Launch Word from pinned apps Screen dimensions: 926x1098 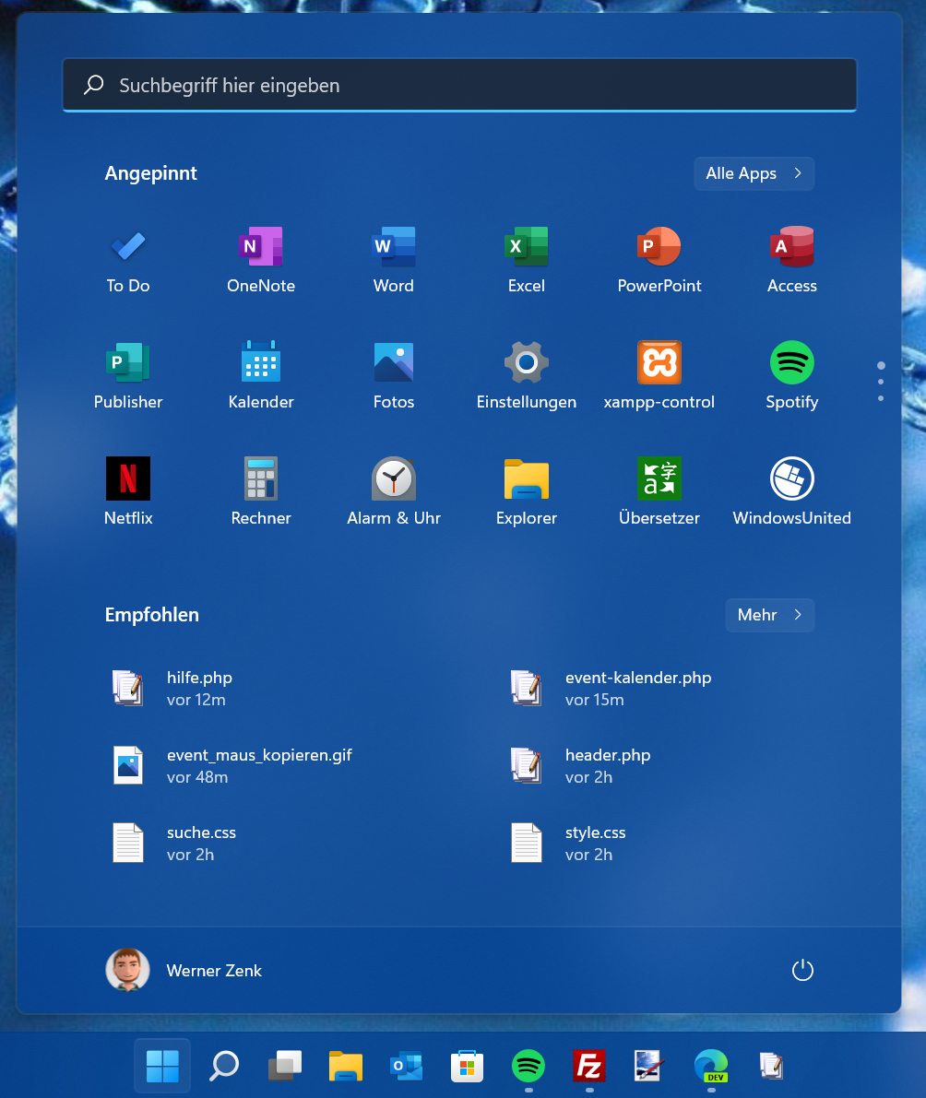(x=394, y=259)
